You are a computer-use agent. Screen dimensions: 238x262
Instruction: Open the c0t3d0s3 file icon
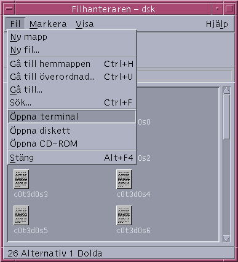coord(21,179)
